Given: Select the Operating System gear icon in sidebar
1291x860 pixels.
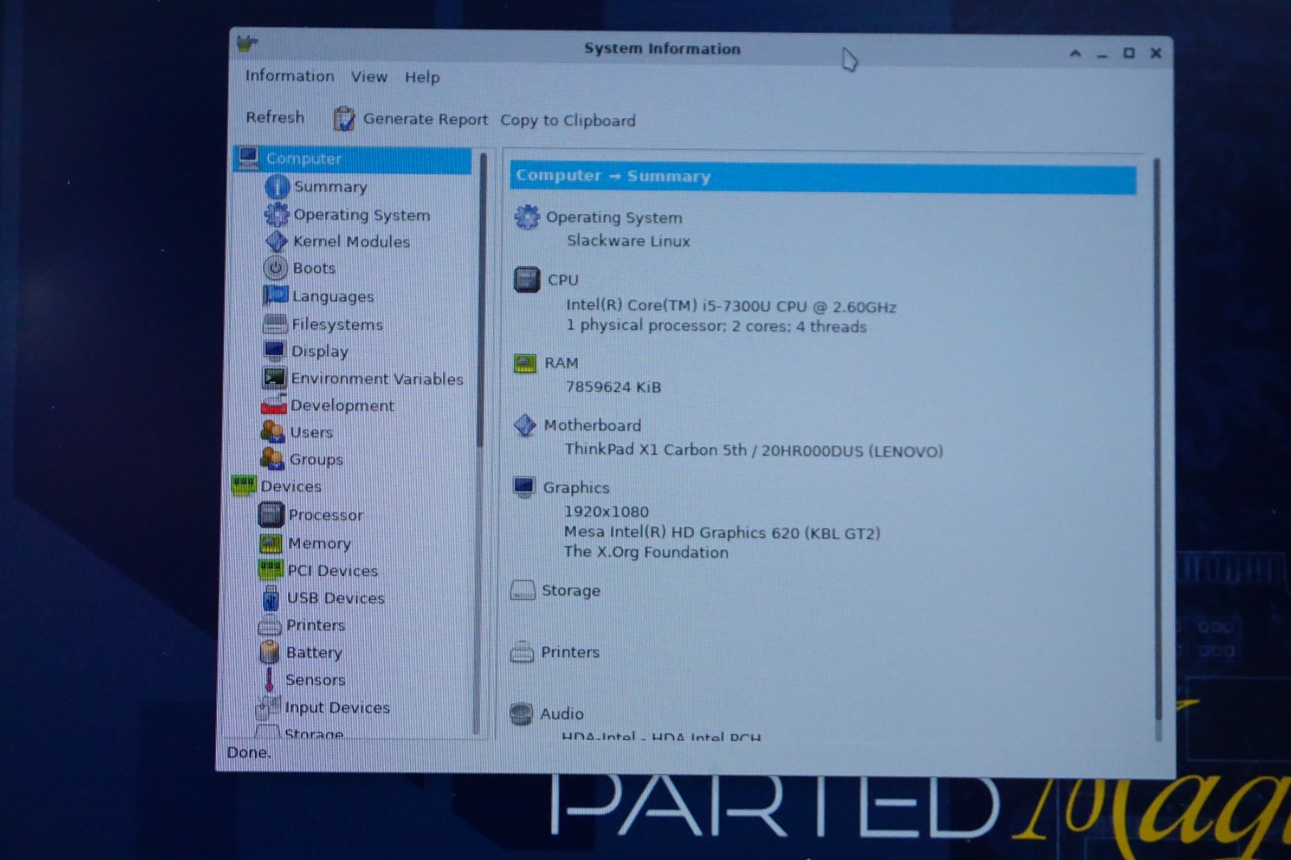Looking at the screenshot, I should 276,214.
